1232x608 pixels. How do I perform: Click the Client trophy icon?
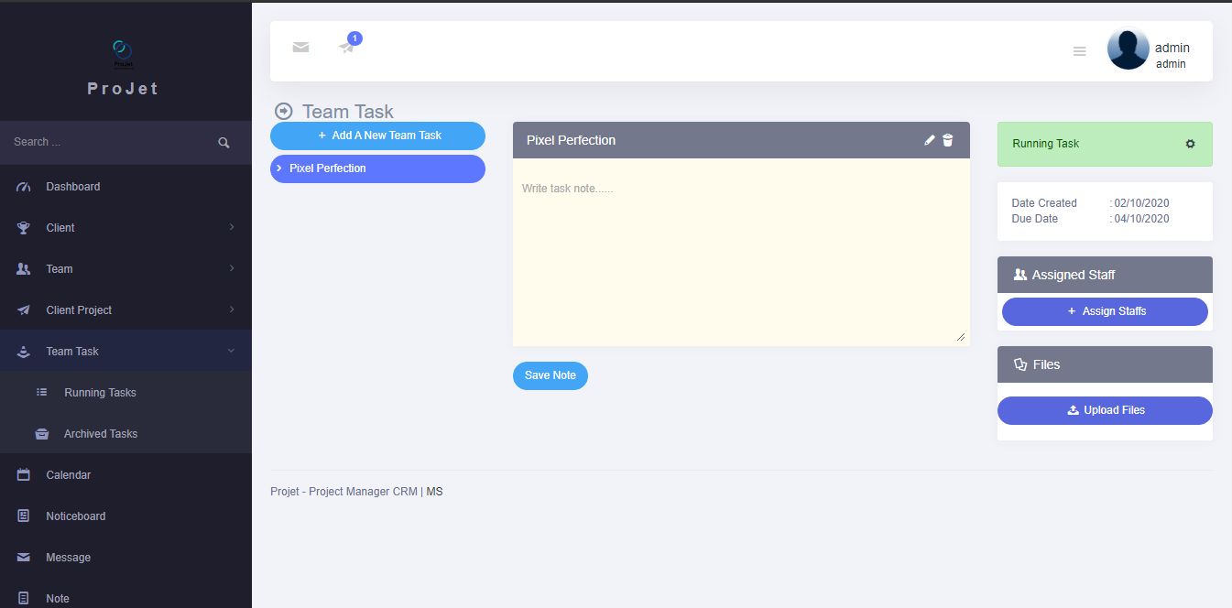point(24,228)
